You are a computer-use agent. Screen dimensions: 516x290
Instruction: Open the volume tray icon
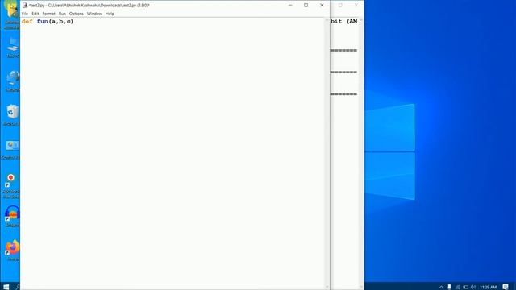tap(473, 287)
